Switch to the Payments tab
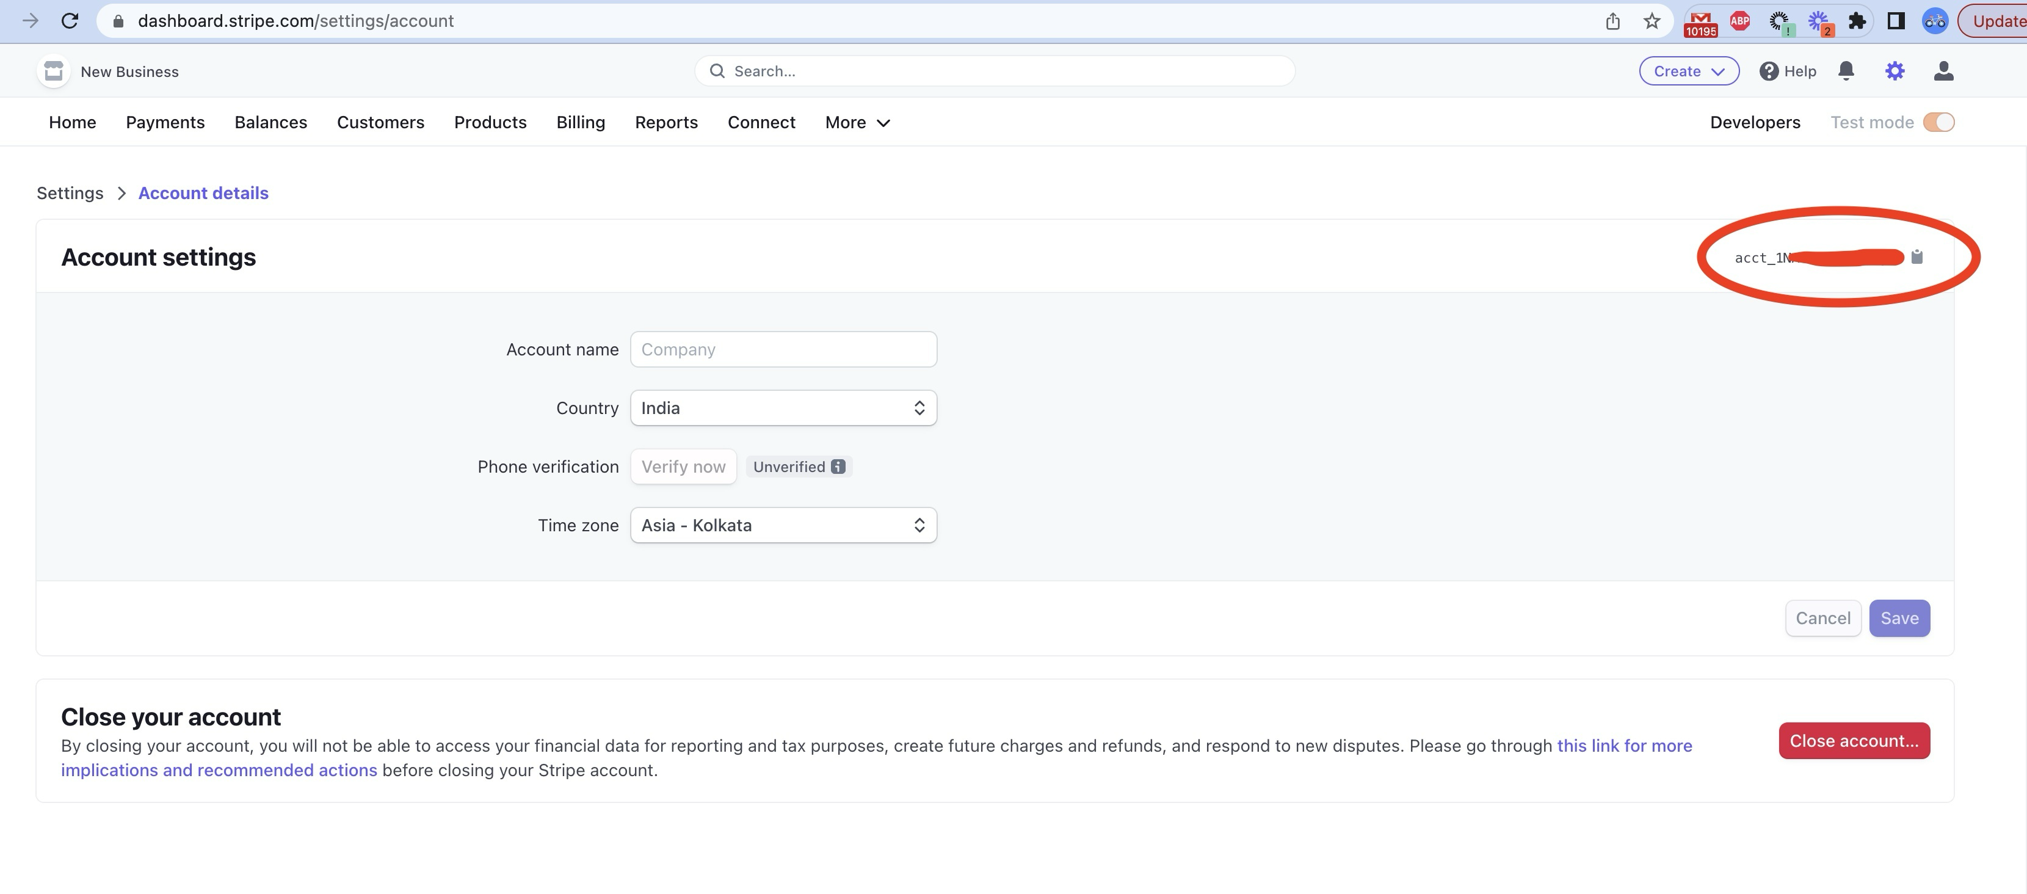This screenshot has width=2027, height=894. [165, 122]
